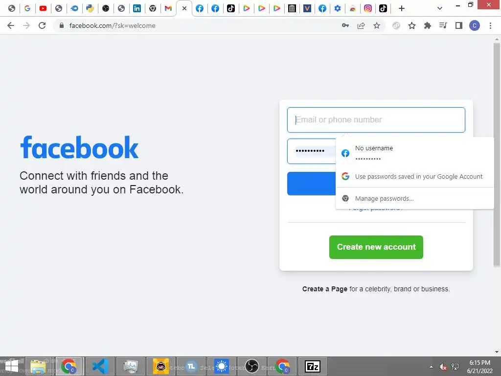Viewport: 501px width, 376px height.
Task: Show hidden system tray icons
Action: tap(432, 367)
